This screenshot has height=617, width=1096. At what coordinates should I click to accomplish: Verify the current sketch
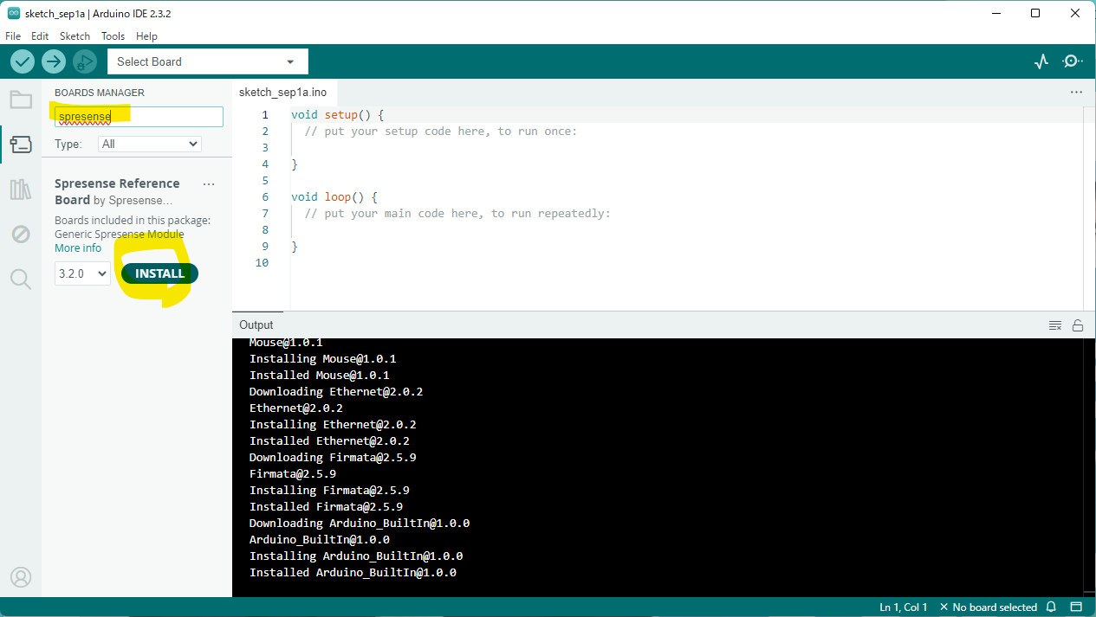(x=23, y=61)
